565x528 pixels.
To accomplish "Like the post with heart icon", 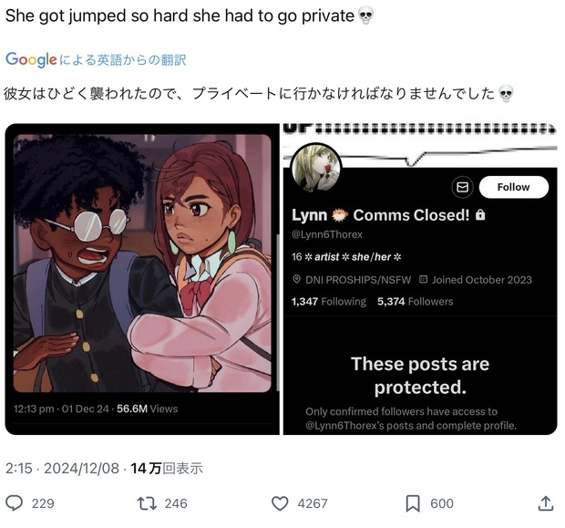I will tap(280, 503).
